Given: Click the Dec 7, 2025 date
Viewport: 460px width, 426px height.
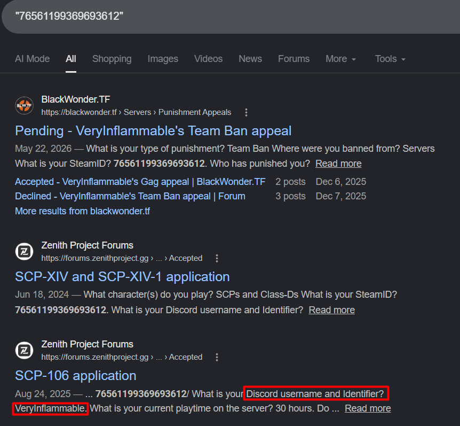Looking at the screenshot, I should [x=340, y=196].
